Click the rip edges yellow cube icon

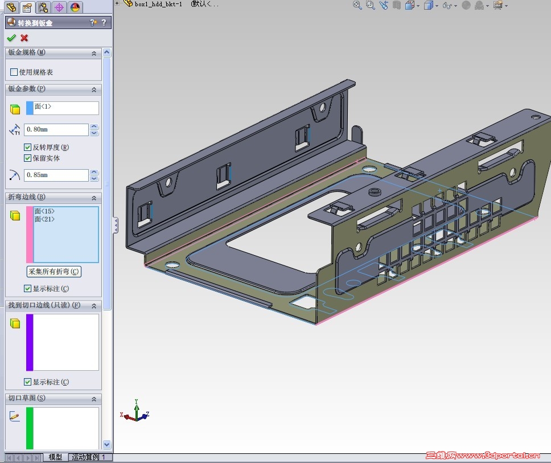coord(15,323)
